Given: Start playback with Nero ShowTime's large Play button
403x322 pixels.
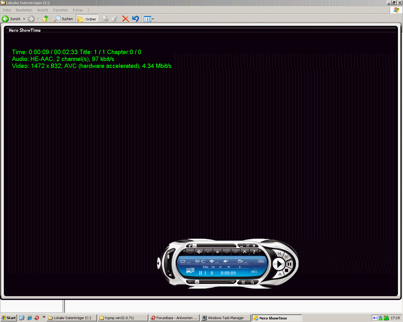Looking at the screenshot, I should coord(279,264).
